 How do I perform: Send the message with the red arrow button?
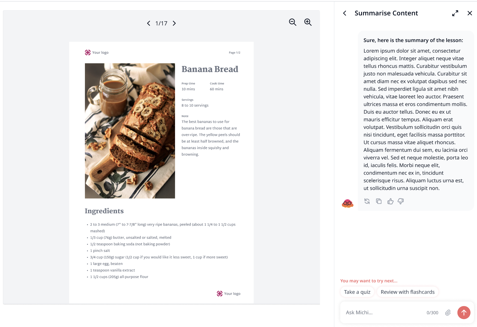click(464, 313)
